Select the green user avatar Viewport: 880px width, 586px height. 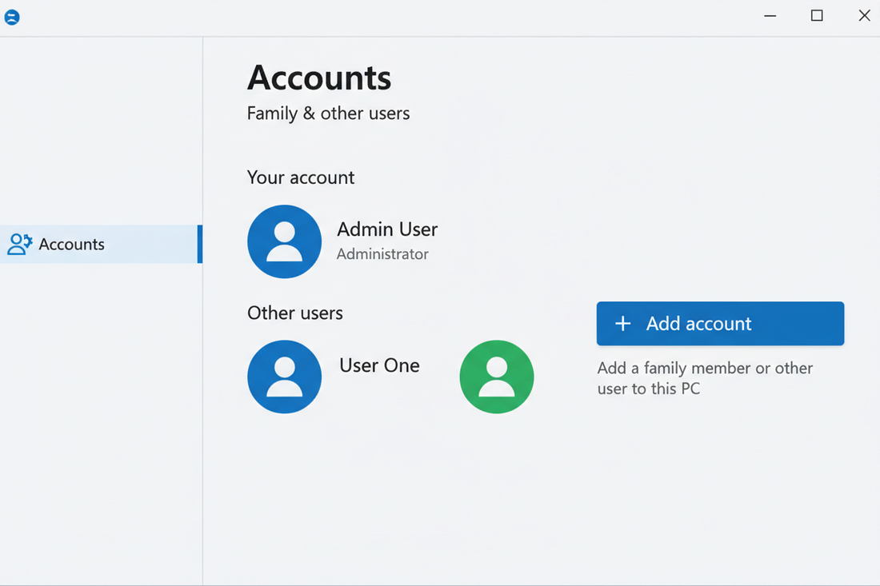tap(496, 377)
